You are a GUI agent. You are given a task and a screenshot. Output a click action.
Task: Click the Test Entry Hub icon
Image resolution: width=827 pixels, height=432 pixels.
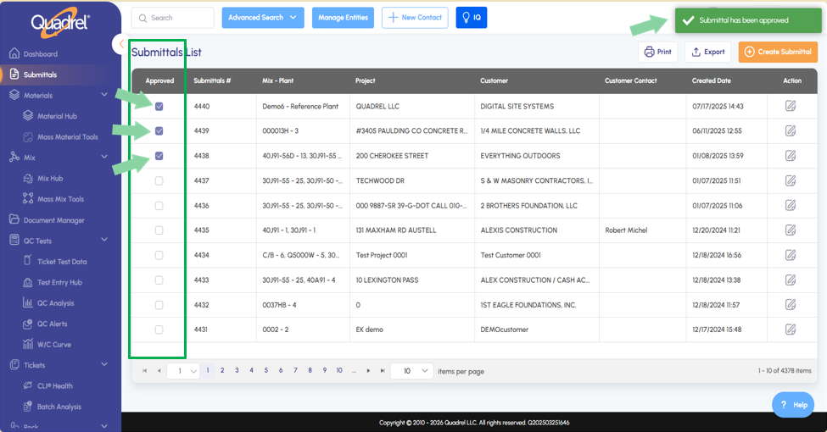[x=28, y=282]
